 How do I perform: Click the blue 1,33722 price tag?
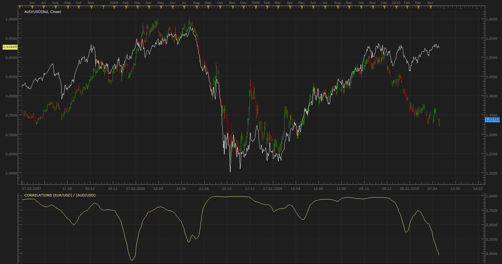click(x=492, y=120)
